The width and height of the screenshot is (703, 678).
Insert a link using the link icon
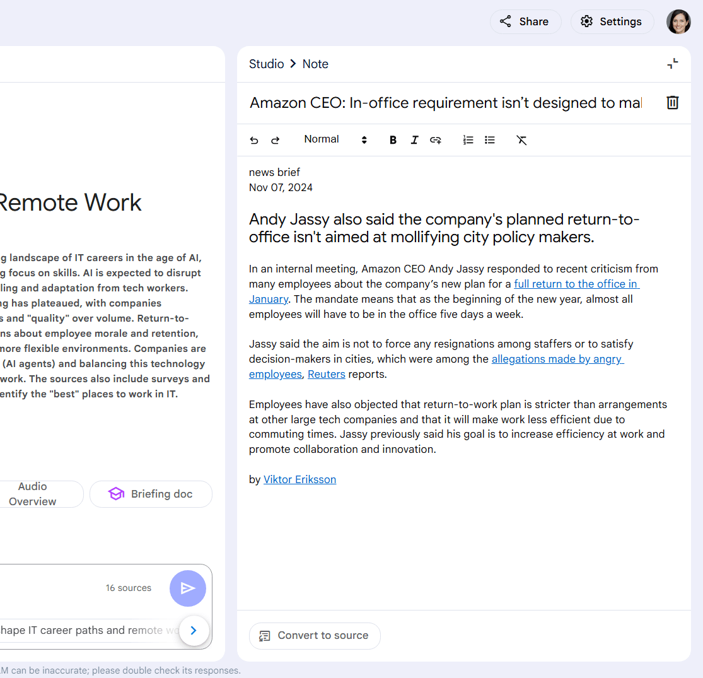pos(436,140)
